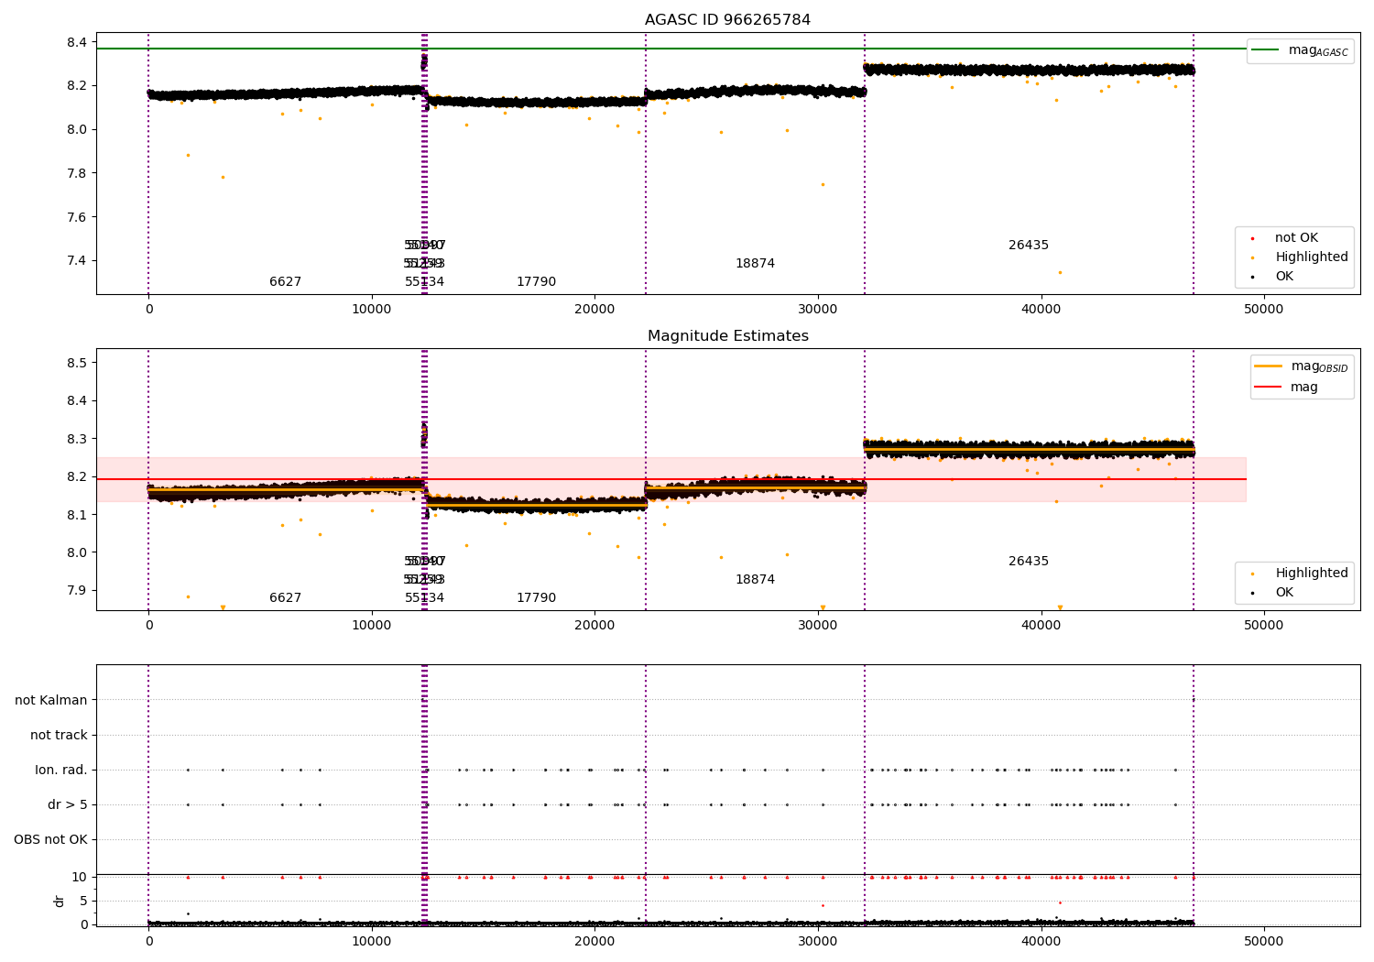Image resolution: width=1374 pixels, height=962 pixels.
Task: Click 'Highlighted' legend entry in top plot
Action: (1312, 257)
